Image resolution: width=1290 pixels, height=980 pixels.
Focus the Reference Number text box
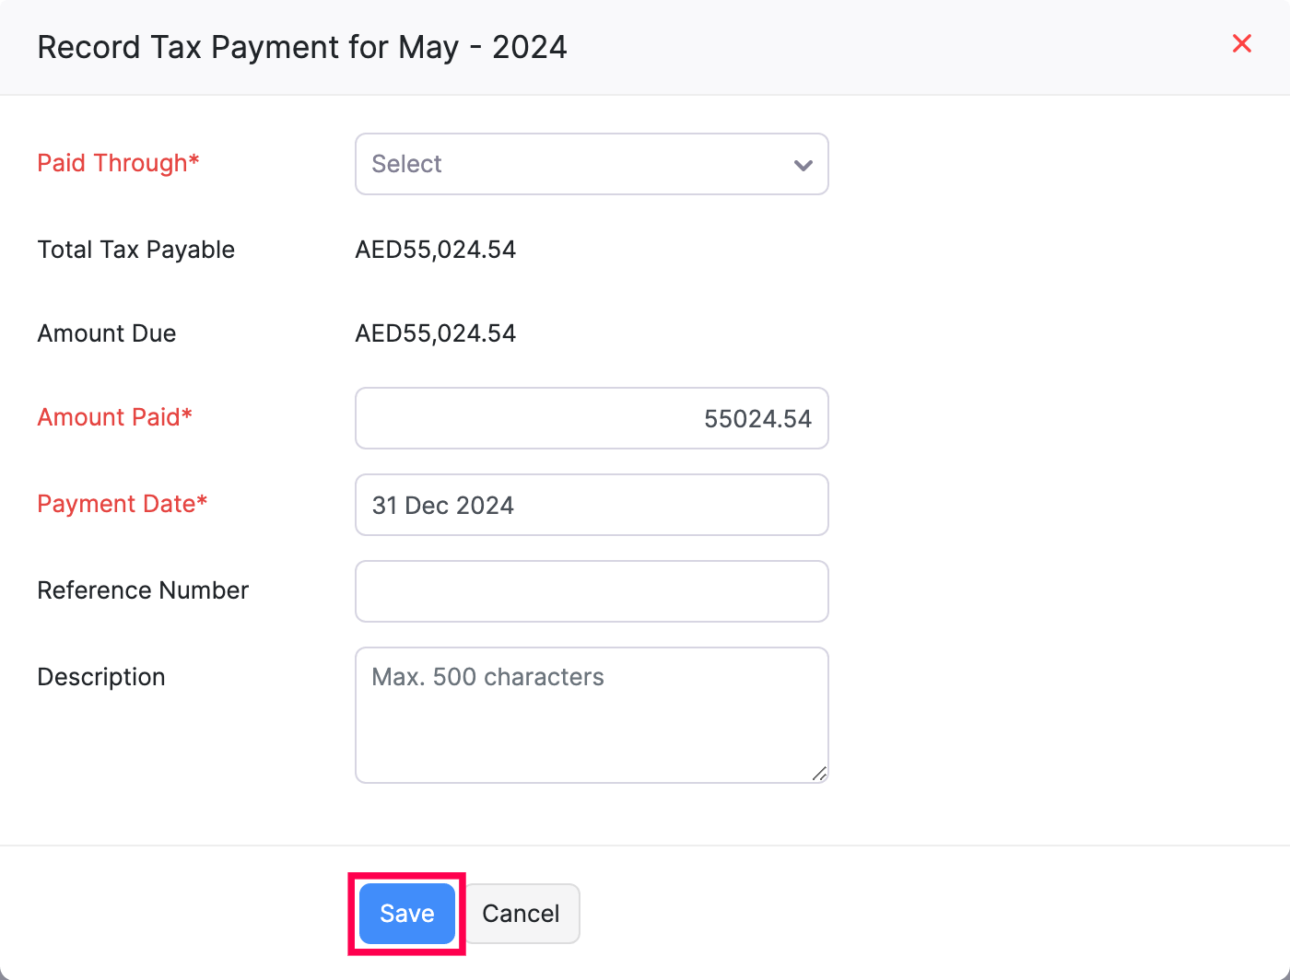click(x=591, y=591)
